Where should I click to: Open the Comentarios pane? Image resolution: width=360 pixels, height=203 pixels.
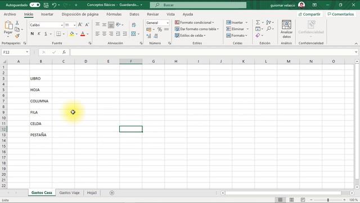coord(341,14)
